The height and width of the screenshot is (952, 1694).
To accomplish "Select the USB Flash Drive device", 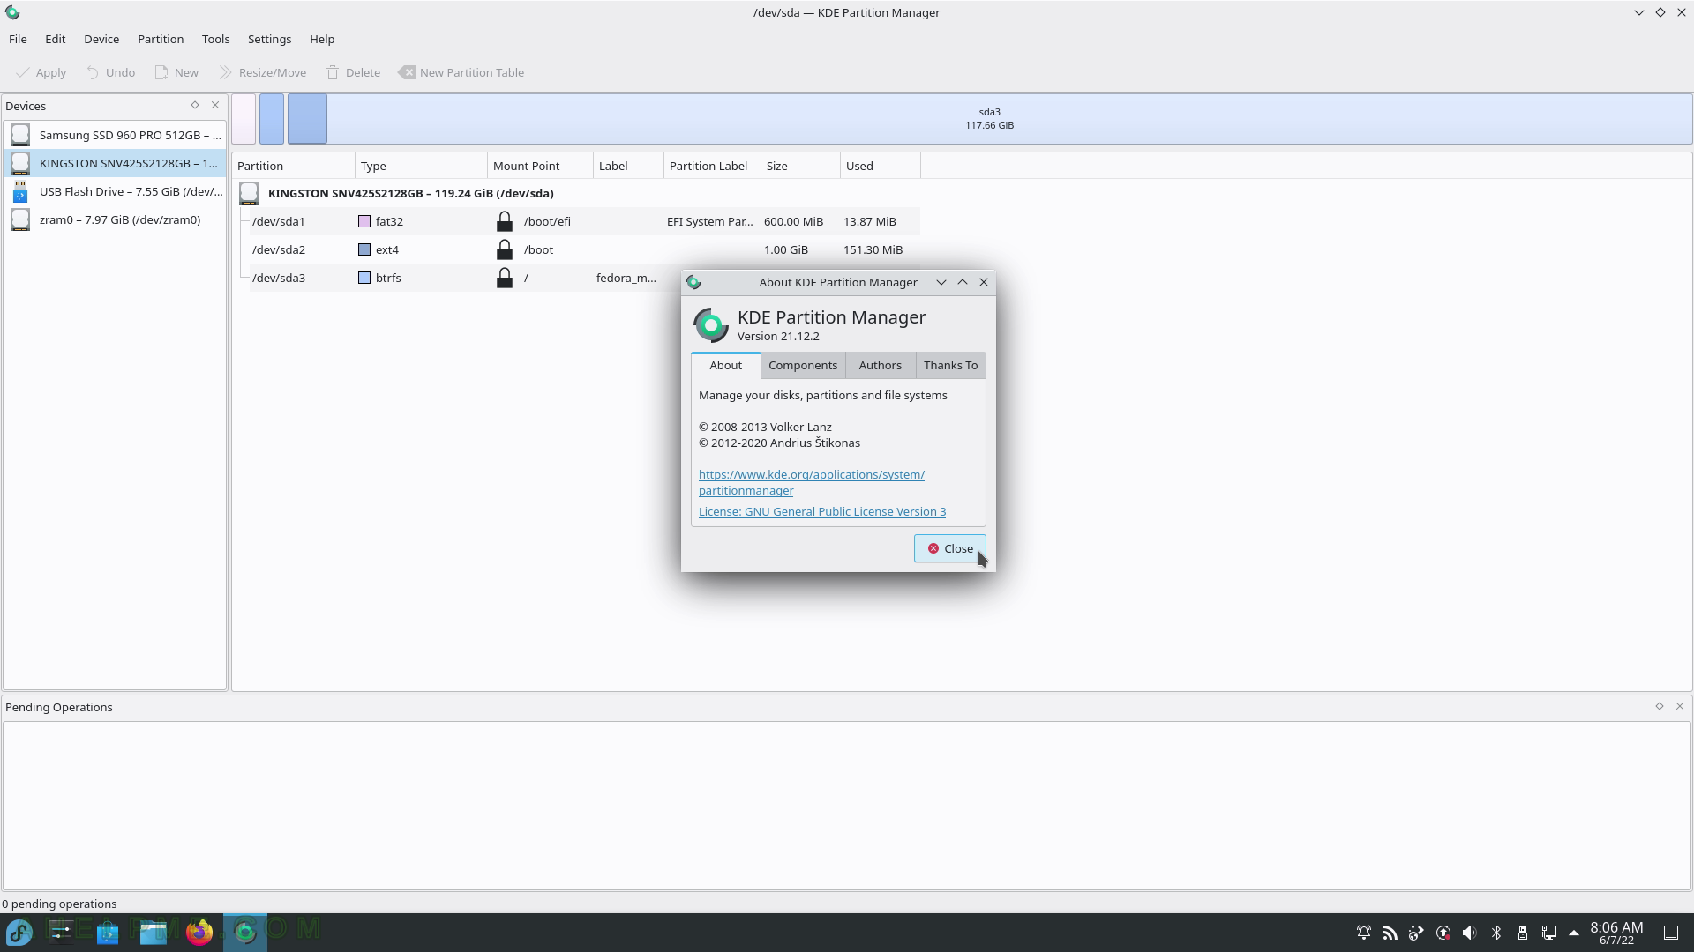I will coord(115,191).
